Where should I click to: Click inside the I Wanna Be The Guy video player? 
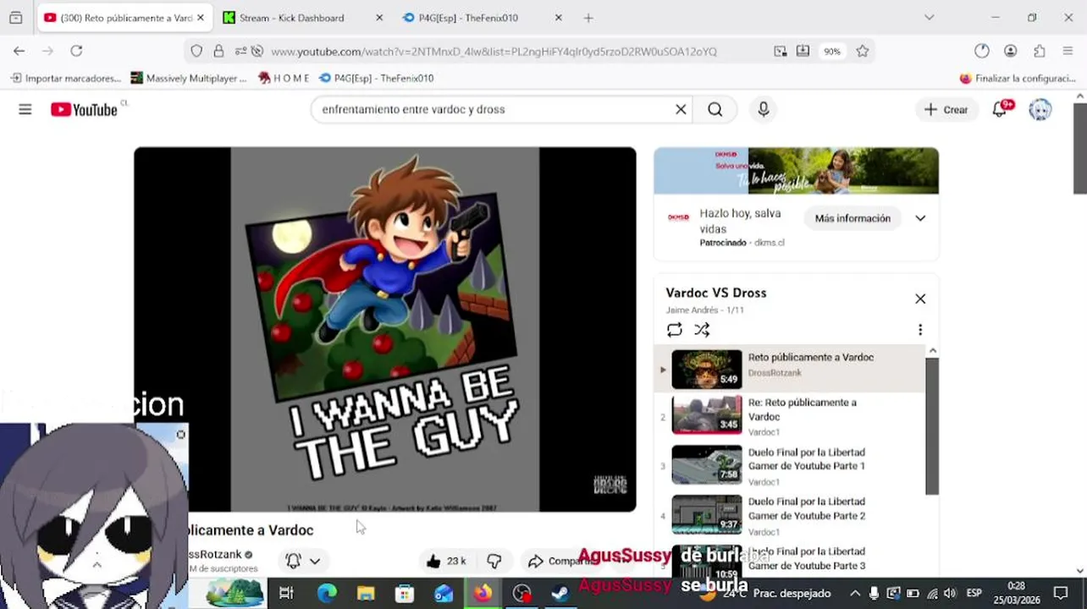pyautogui.click(x=385, y=329)
